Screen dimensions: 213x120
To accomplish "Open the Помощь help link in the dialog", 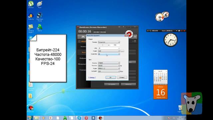I will [92, 77].
